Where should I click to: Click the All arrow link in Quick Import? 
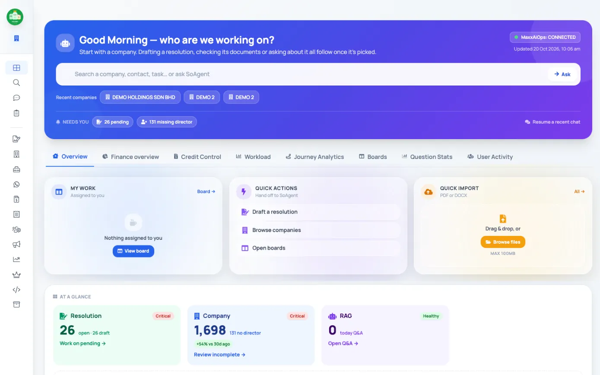pos(579,191)
